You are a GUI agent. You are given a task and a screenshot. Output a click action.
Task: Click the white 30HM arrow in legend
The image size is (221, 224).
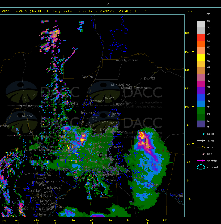point(201,141)
